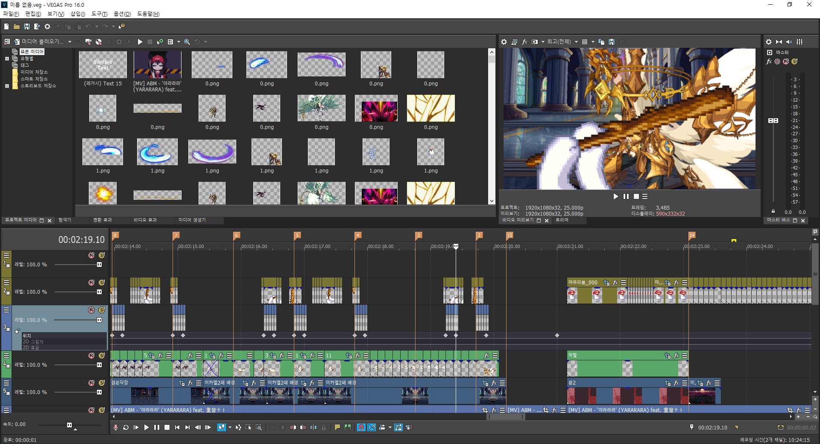Image resolution: width=820 pixels, height=444 pixels.
Task: Open the import media source dropdown arrow
Action: 70,42
